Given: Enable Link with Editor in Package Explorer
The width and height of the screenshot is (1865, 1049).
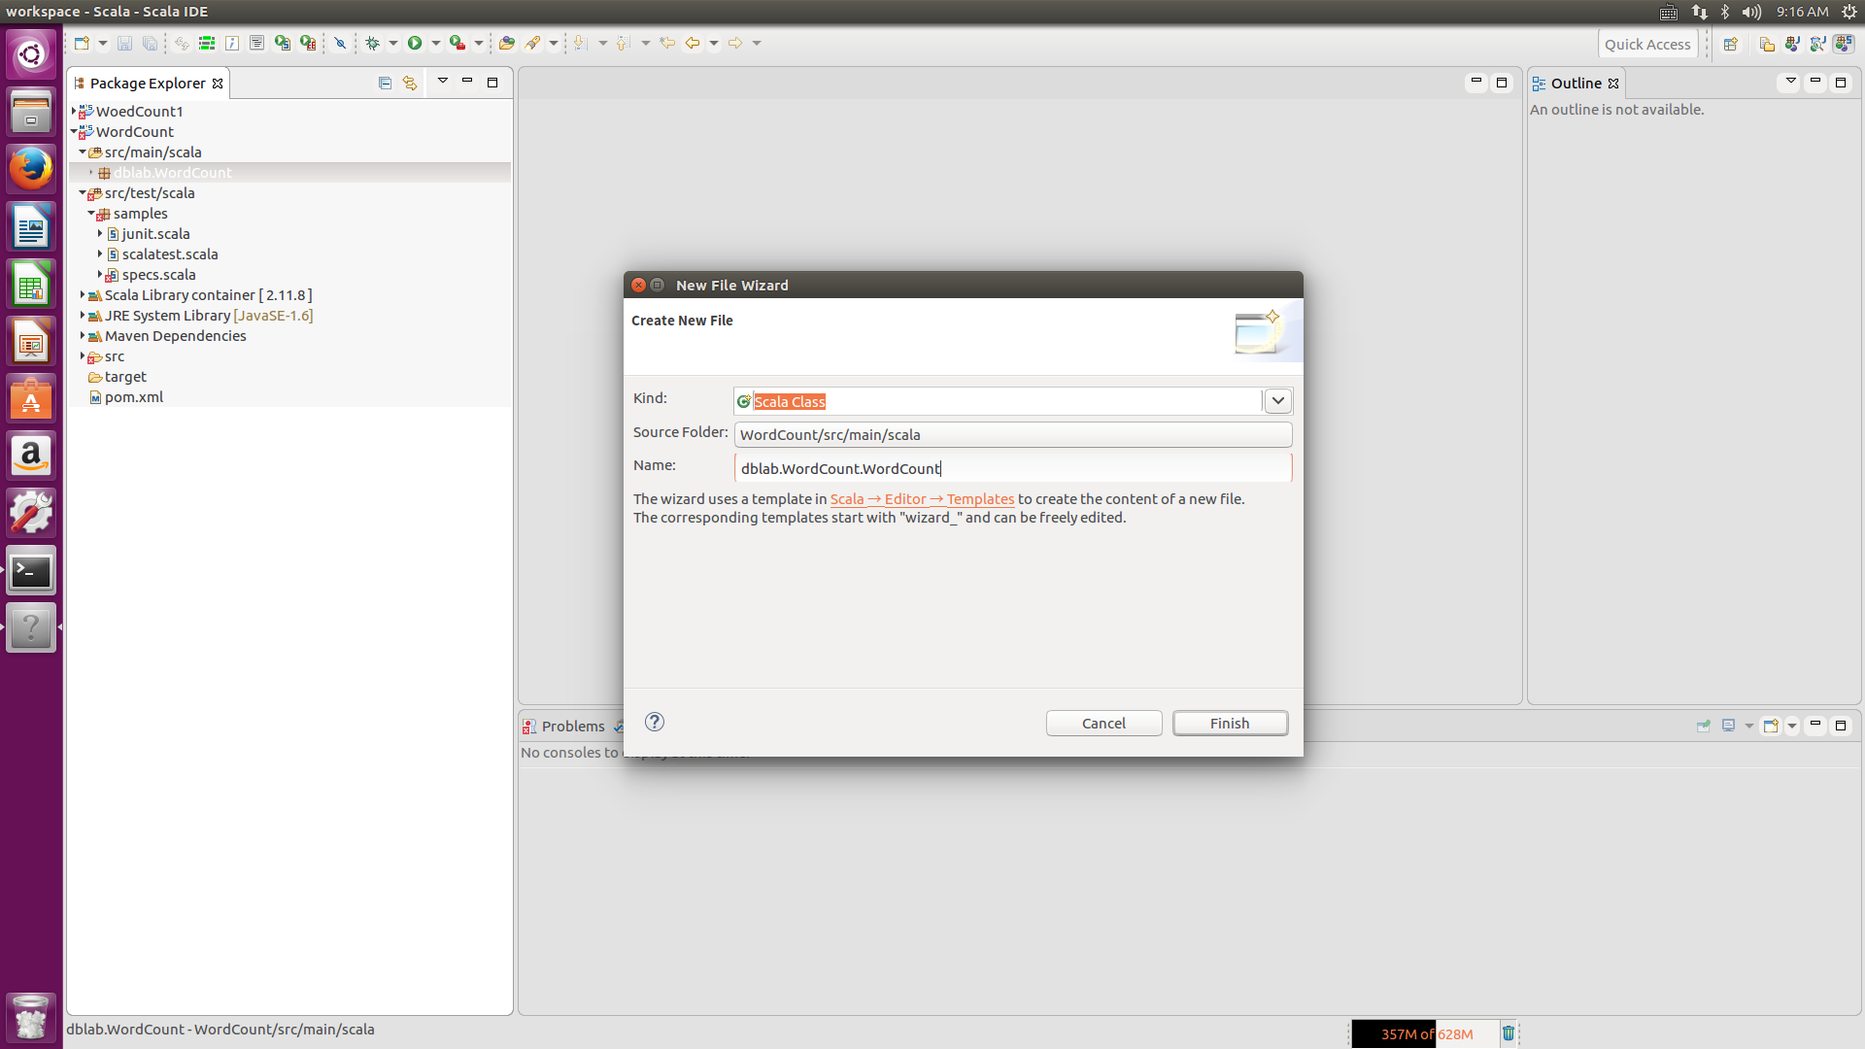Looking at the screenshot, I should pos(409,83).
